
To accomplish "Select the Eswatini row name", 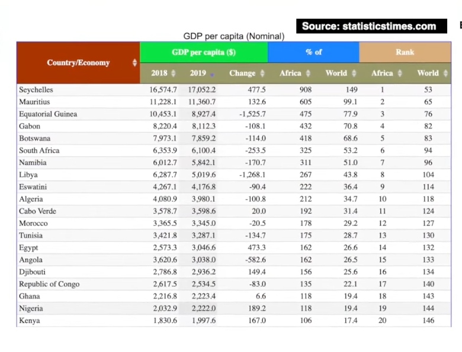I will click(33, 187).
